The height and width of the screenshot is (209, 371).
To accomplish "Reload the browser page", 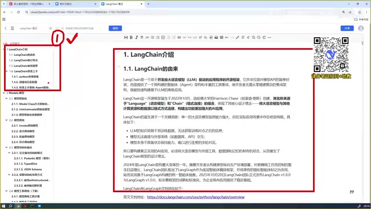I will pos(19,12).
